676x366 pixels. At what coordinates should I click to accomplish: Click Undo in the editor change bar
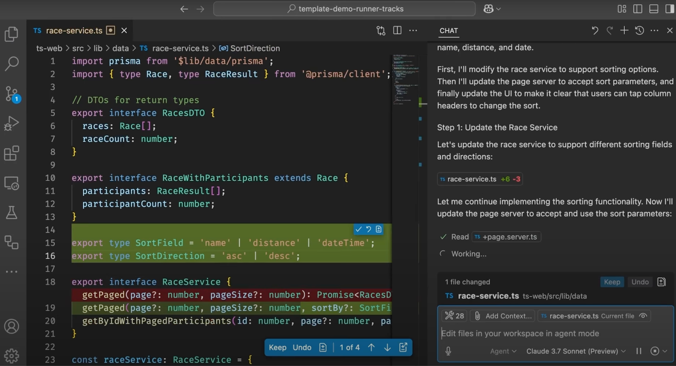(x=302, y=347)
